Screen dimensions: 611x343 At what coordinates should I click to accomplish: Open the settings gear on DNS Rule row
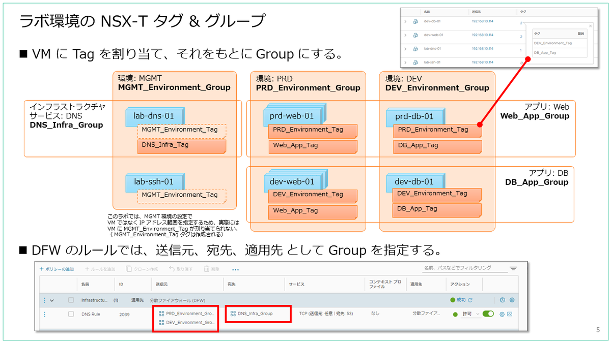pos(502,314)
